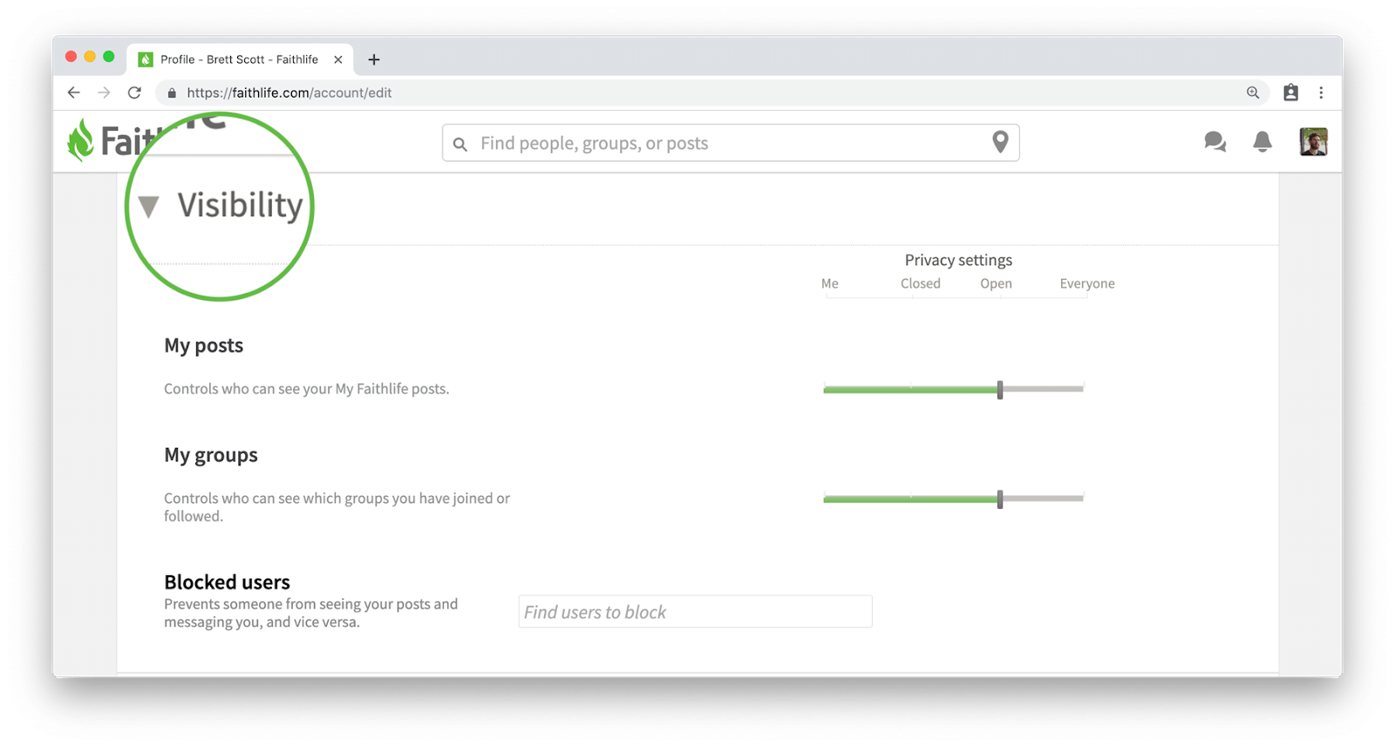
Task: Click the My posts privacy slider handle
Action: pos(1000,390)
